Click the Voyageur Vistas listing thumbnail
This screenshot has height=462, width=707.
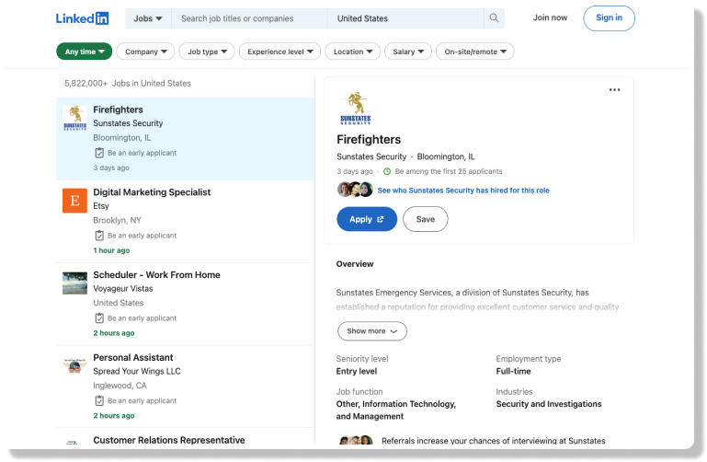(x=74, y=283)
